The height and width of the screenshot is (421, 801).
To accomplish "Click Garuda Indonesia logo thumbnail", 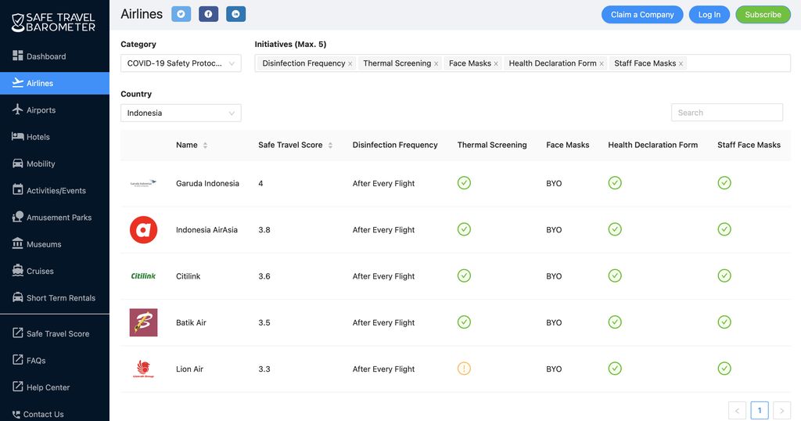I will tap(143, 183).
